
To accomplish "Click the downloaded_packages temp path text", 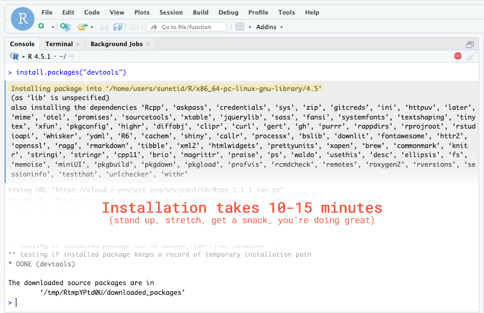I will (x=112, y=292).
